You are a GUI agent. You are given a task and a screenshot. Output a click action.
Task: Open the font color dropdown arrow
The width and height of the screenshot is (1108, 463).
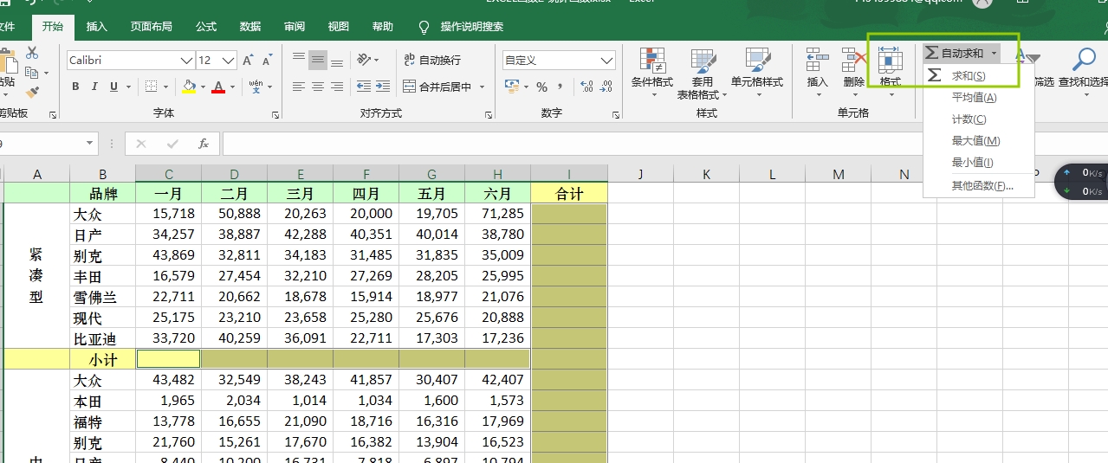point(232,87)
